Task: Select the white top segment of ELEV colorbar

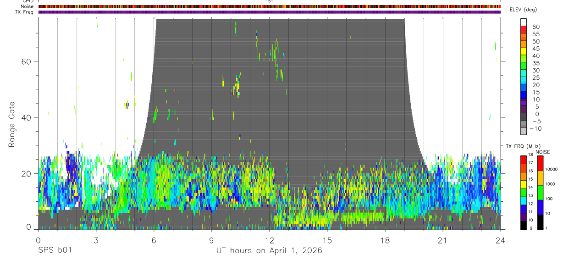Action: point(524,21)
